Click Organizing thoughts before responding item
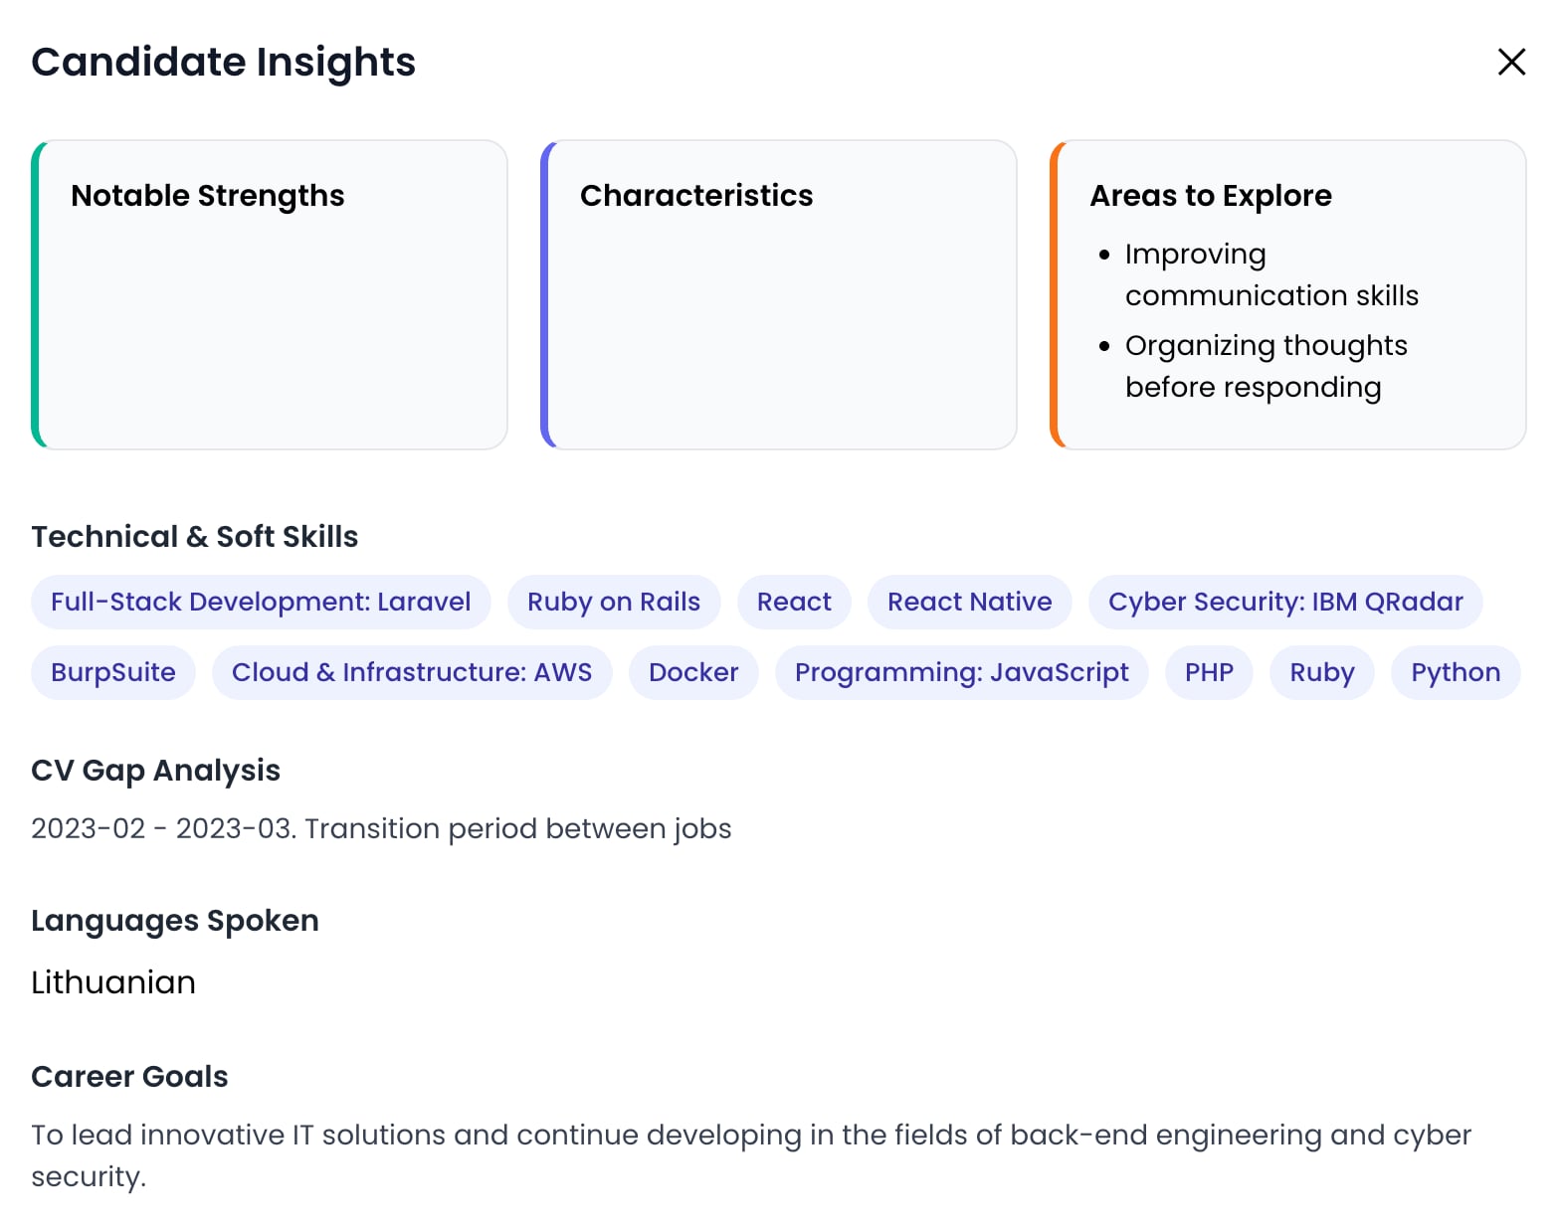 tap(1265, 366)
